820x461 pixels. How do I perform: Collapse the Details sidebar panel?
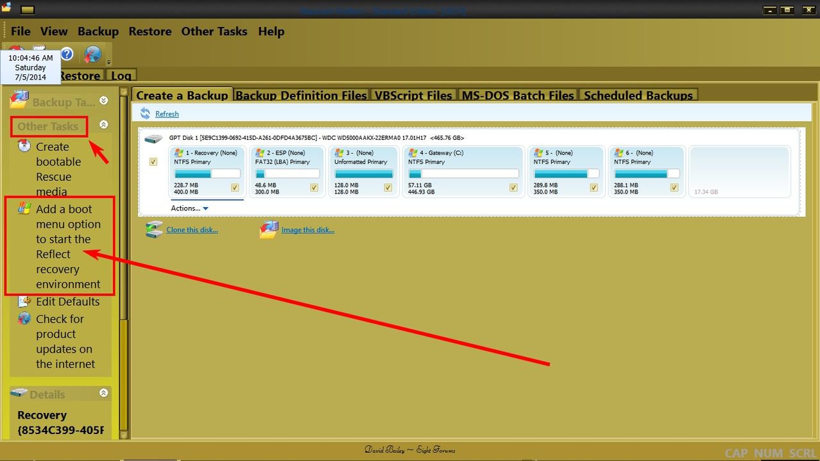tap(104, 392)
